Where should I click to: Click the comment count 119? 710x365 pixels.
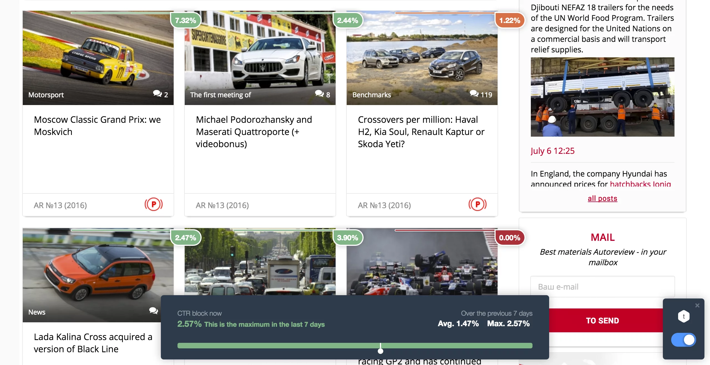486,95
